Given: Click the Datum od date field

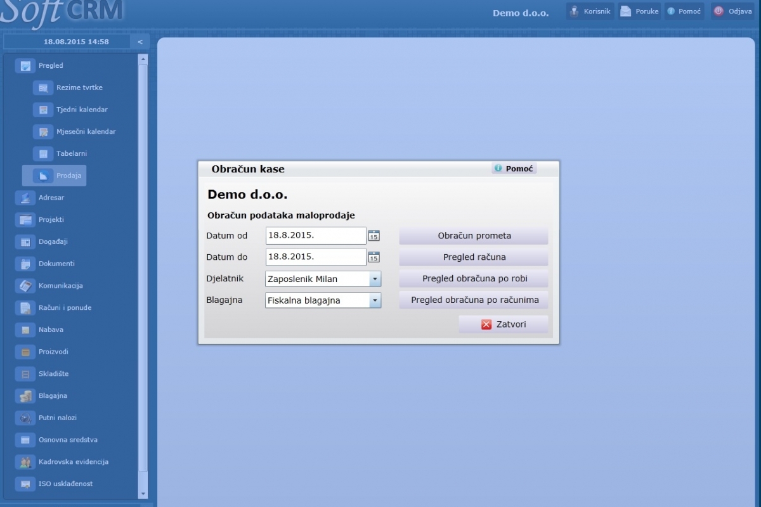Looking at the screenshot, I should coord(316,236).
